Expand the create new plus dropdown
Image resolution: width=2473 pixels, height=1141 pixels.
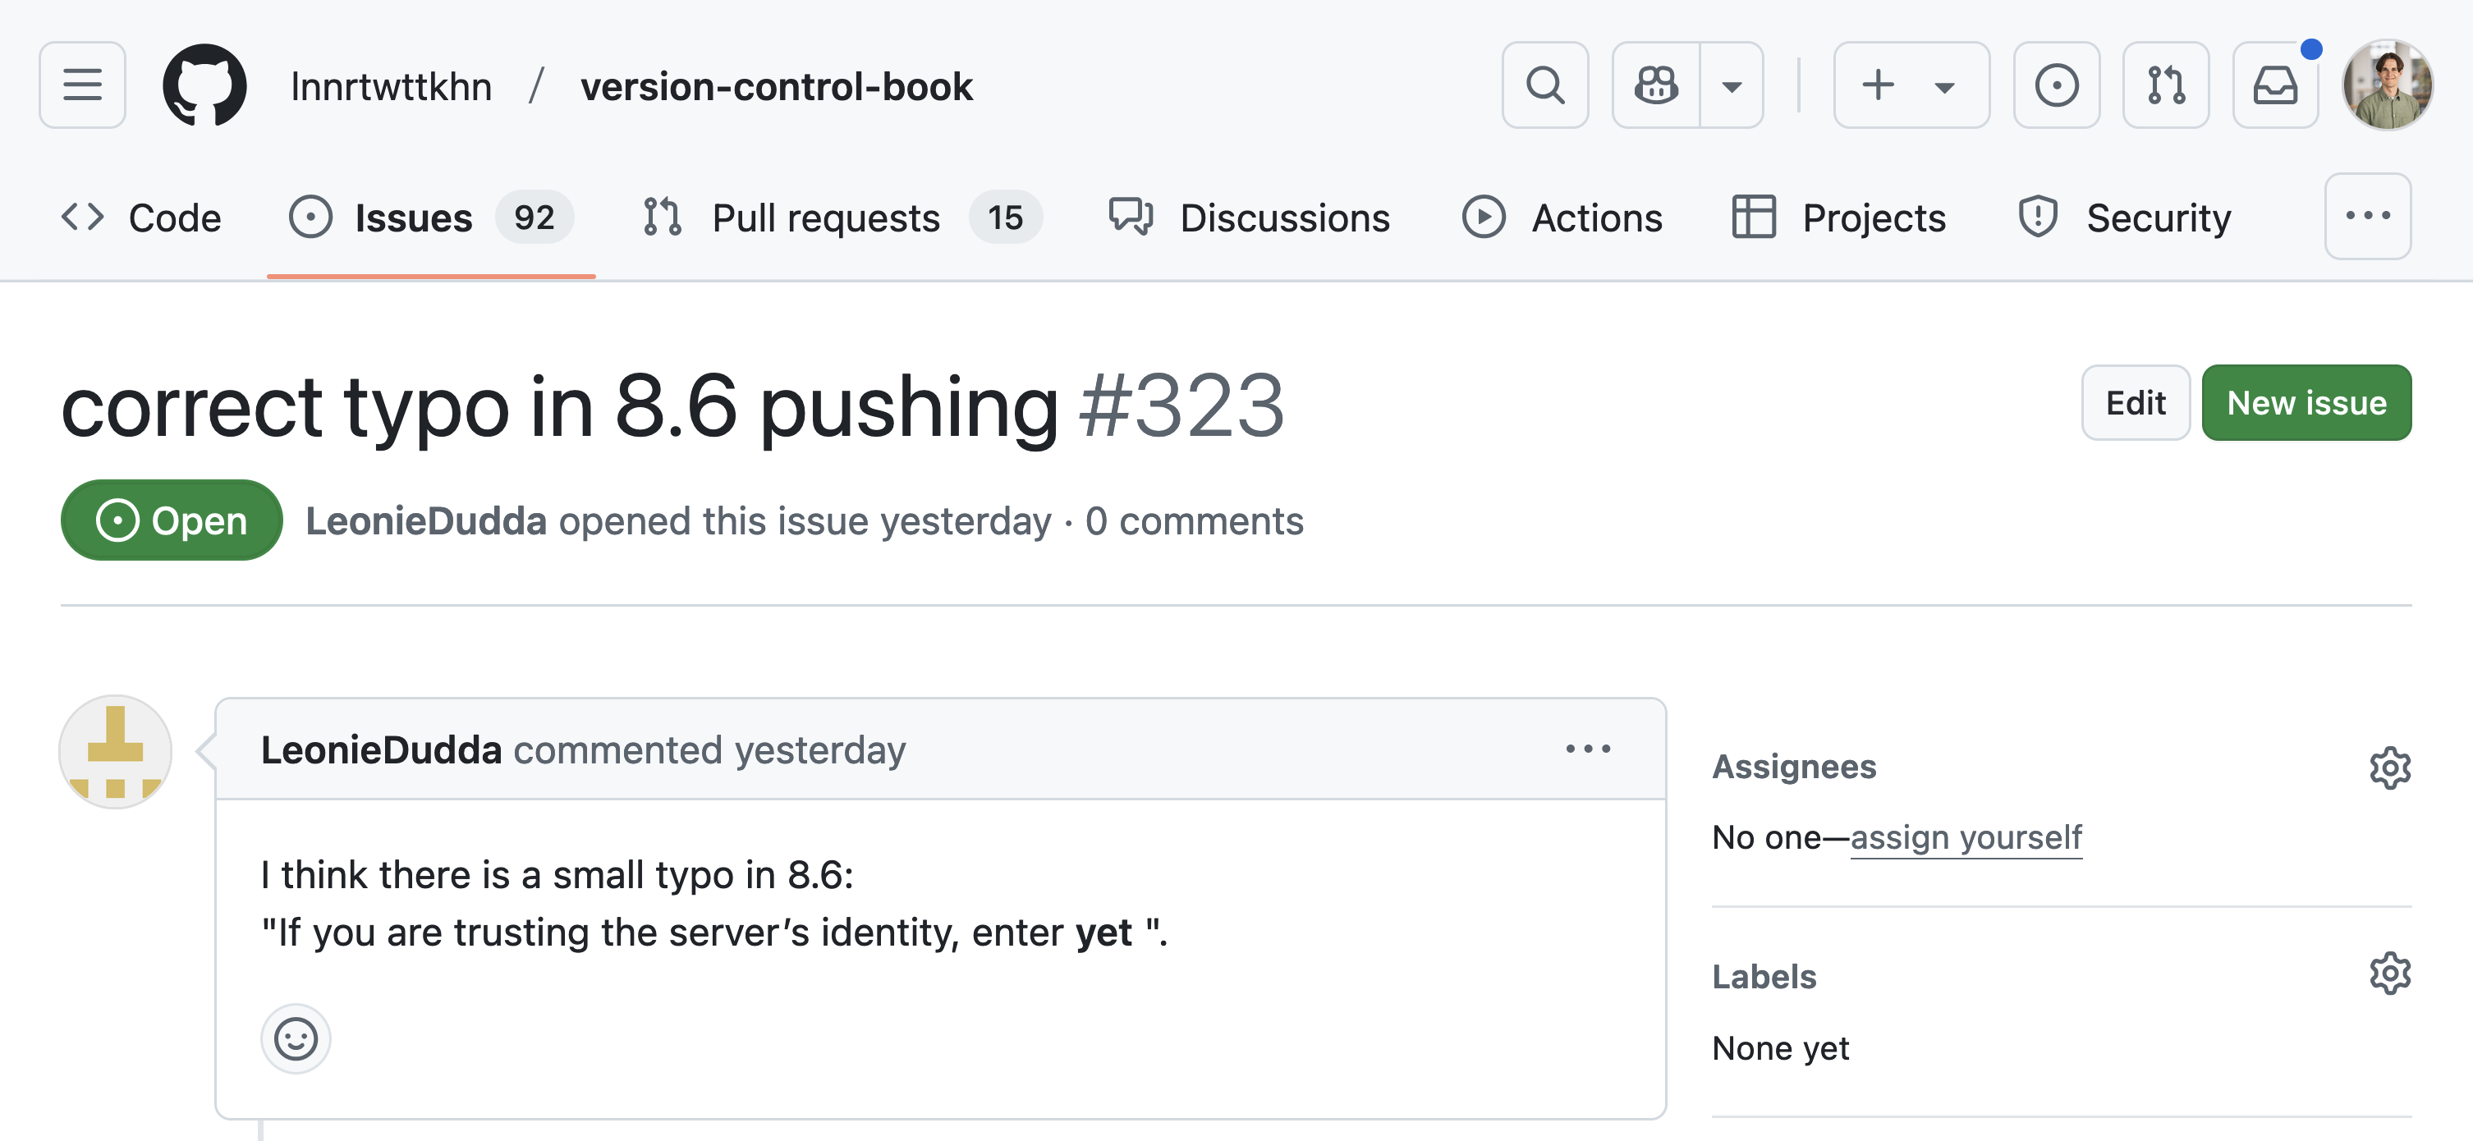click(x=1911, y=85)
